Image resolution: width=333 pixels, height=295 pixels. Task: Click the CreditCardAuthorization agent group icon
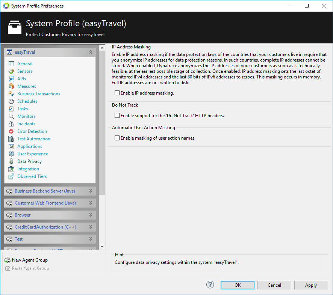[x=9, y=227]
